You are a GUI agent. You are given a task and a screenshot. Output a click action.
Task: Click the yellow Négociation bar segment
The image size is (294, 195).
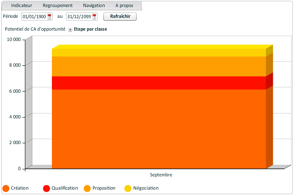(x=159, y=53)
